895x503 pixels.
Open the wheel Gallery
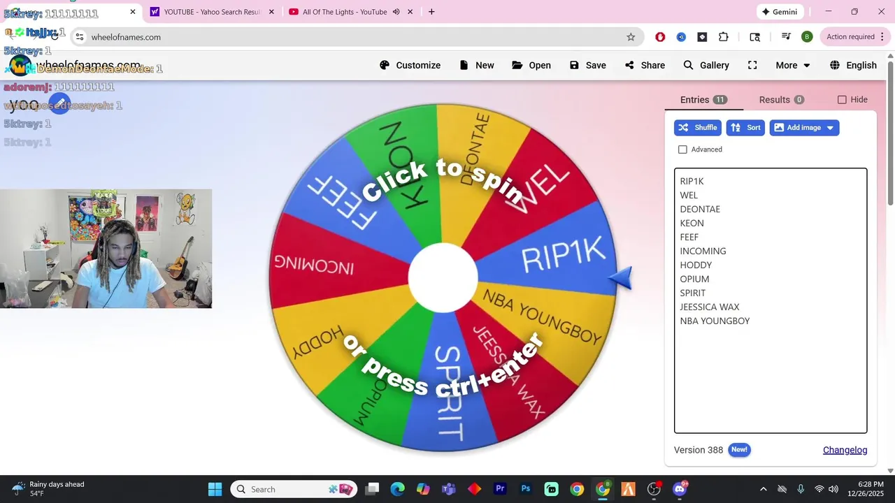click(706, 65)
